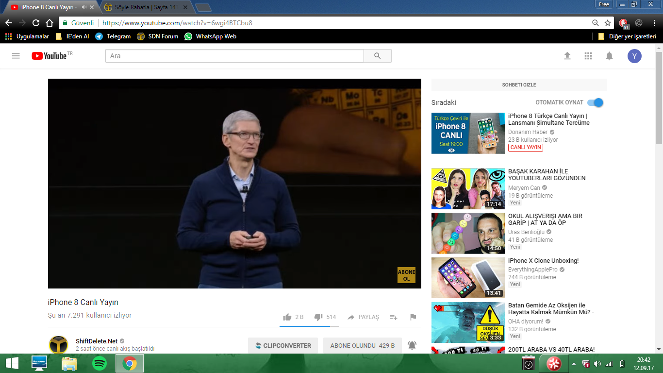Open the WhatsApp Web bookmark
Viewport: 663px width, 373px height.
coord(210,36)
